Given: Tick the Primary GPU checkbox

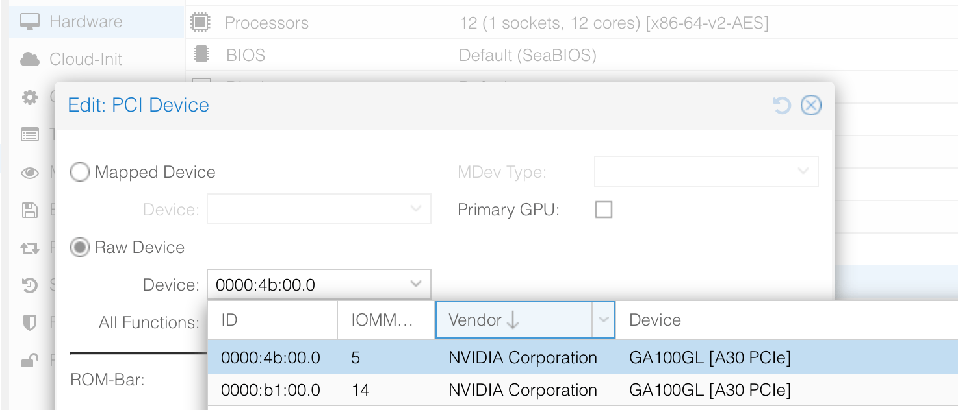Looking at the screenshot, I should tap(604, 210).
